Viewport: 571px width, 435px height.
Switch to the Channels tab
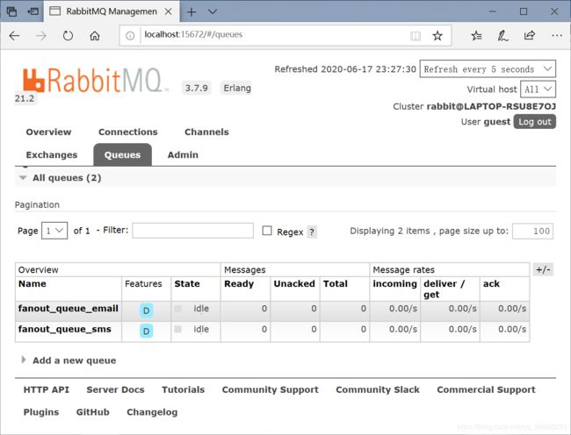(206, 132)
